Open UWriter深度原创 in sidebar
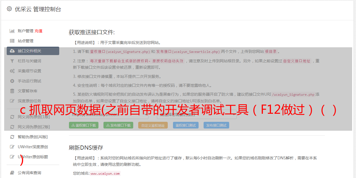The image size is (356, 178). point(33,147)
